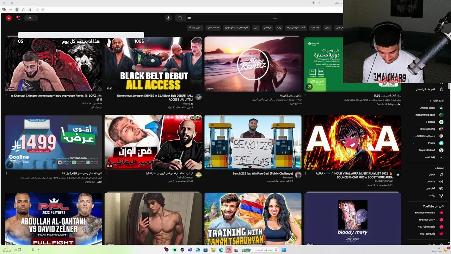Select the 'كرة القدم' filter chip
The width and height of the screenshot is (451, 254).
(268, 28)
